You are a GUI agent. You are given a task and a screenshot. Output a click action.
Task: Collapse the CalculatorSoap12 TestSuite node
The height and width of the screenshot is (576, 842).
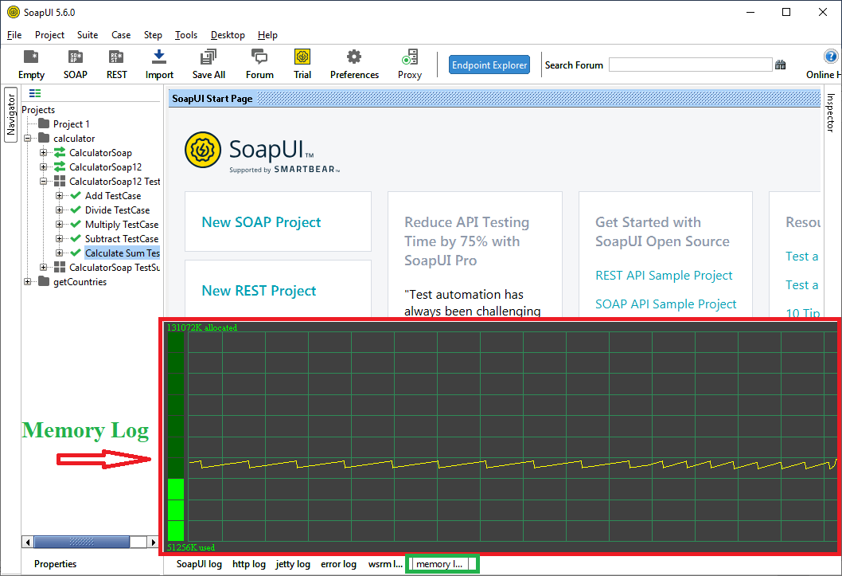coord(44,181)
